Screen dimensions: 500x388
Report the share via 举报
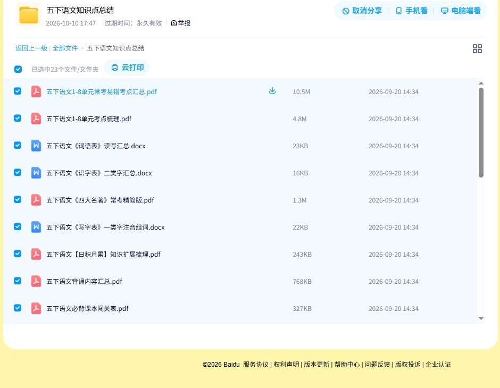click(180, 23)
